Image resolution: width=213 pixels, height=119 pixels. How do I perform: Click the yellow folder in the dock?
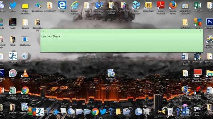tap(118, 112)
